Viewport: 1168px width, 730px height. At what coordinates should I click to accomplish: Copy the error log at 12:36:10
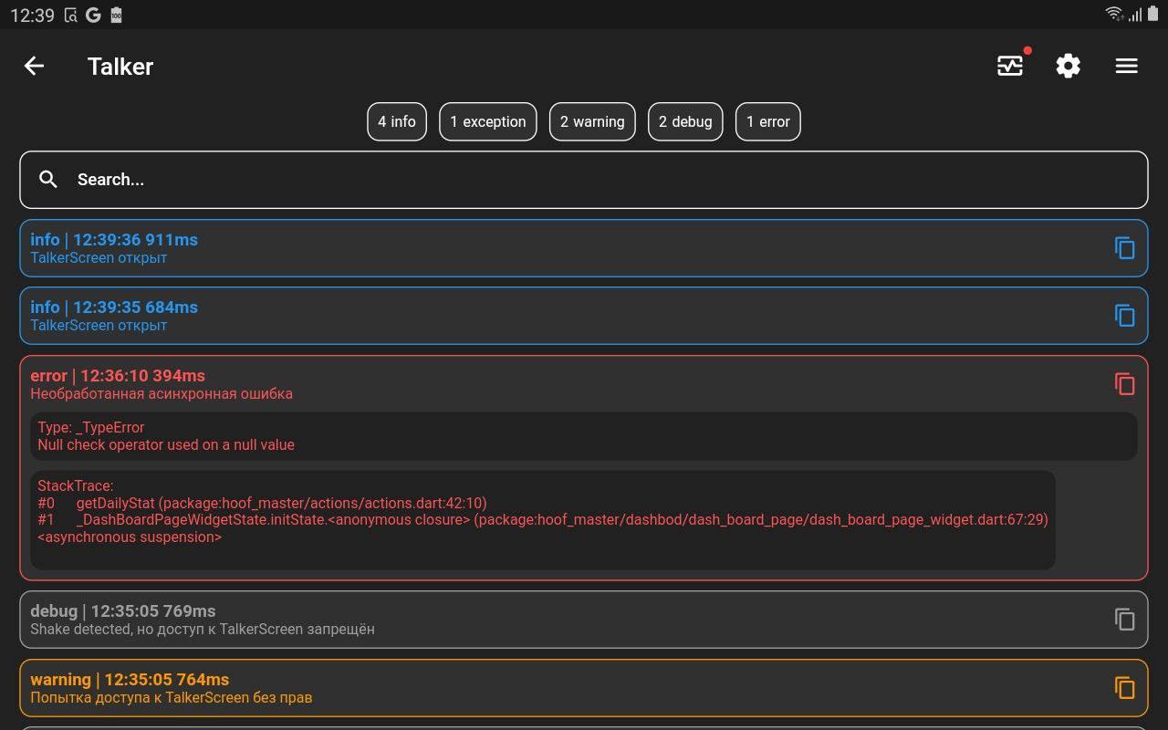pos(1124,384)
